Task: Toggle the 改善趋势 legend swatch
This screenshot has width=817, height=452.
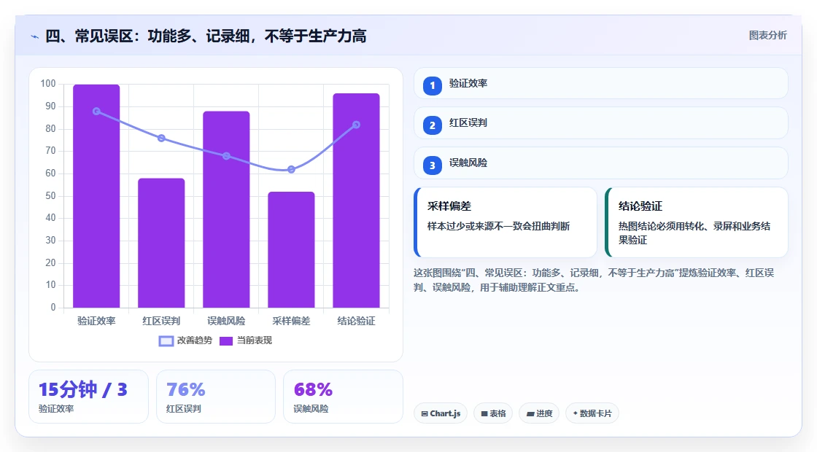Action: coord(166,341)
